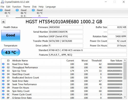The image size is (128, 100).
Task: Click the Raw Values column header
Action: pyautogui.click(x=116, y=61)
